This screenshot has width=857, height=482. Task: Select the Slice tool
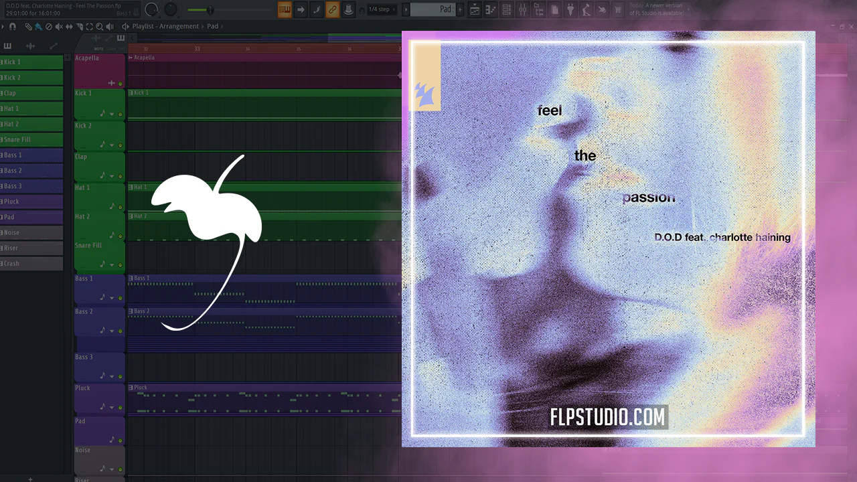click(x=79, y=27)
